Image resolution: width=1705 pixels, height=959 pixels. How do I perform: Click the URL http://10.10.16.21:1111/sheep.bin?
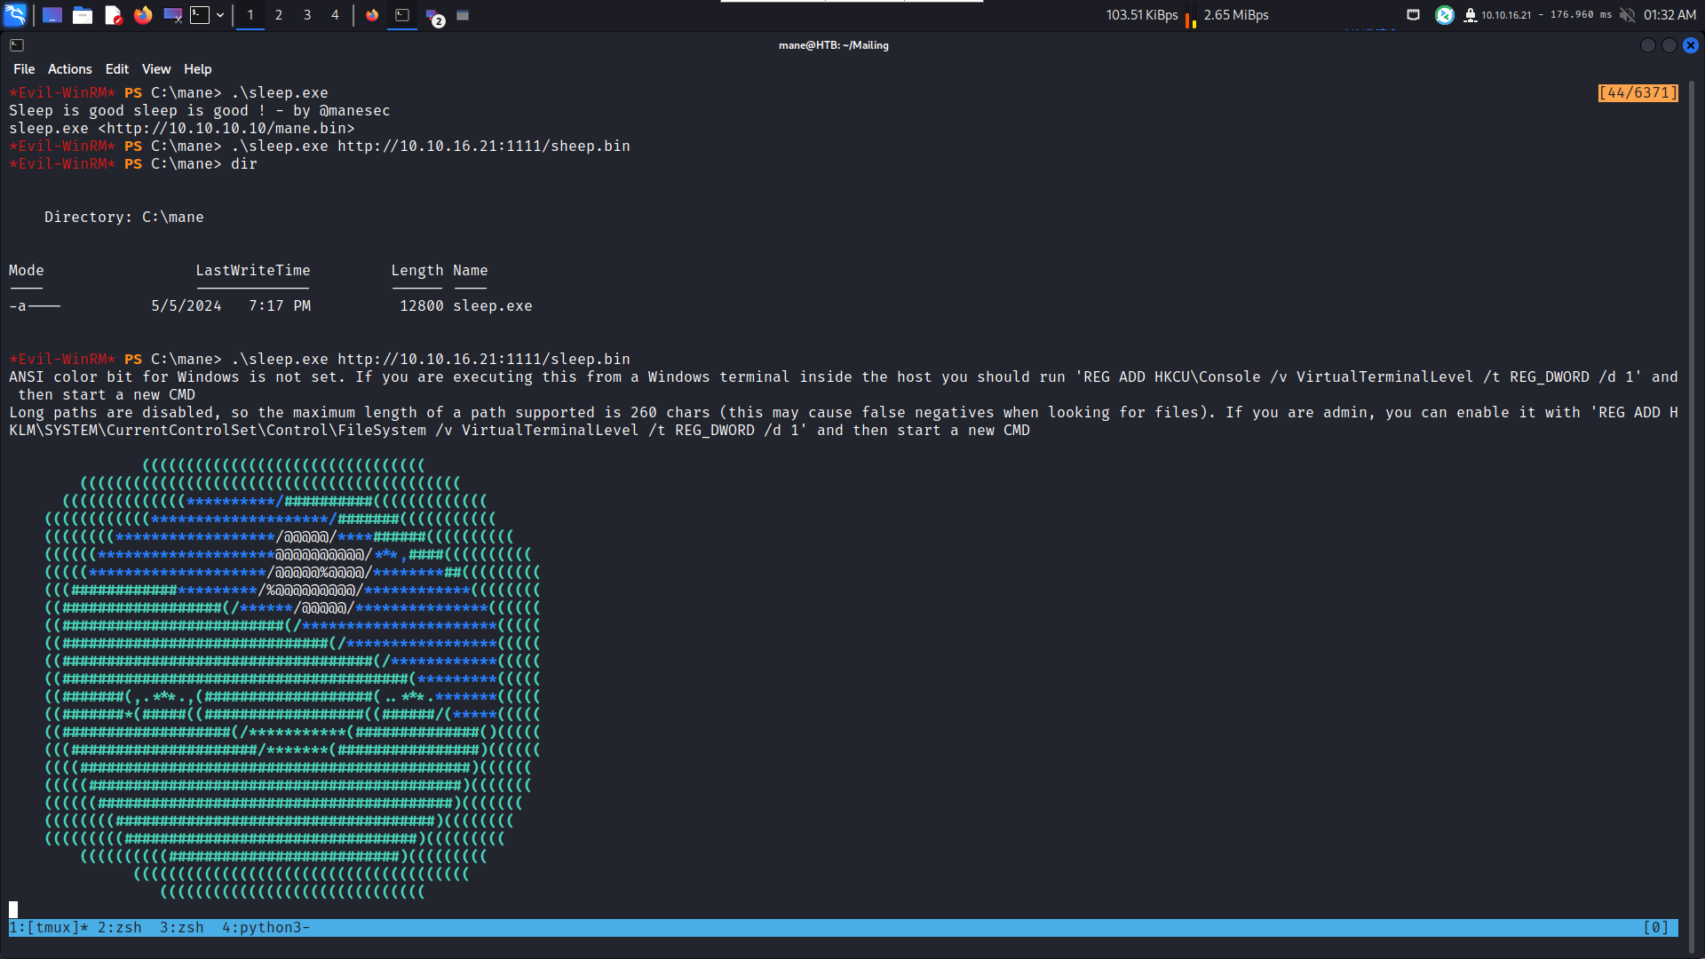(x=484, y=147)
